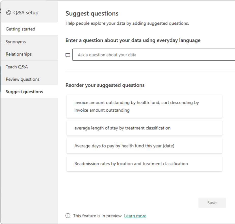Select the Review questions tab
Screen dimensions: 235x224
pyautogui.click(x=23, y=79)
